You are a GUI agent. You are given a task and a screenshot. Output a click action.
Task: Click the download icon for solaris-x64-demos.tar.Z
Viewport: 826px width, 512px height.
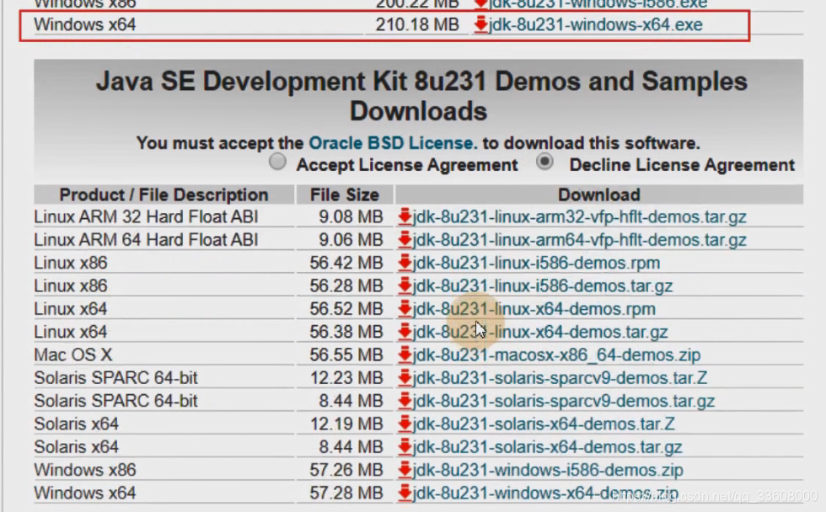(405, 424)
